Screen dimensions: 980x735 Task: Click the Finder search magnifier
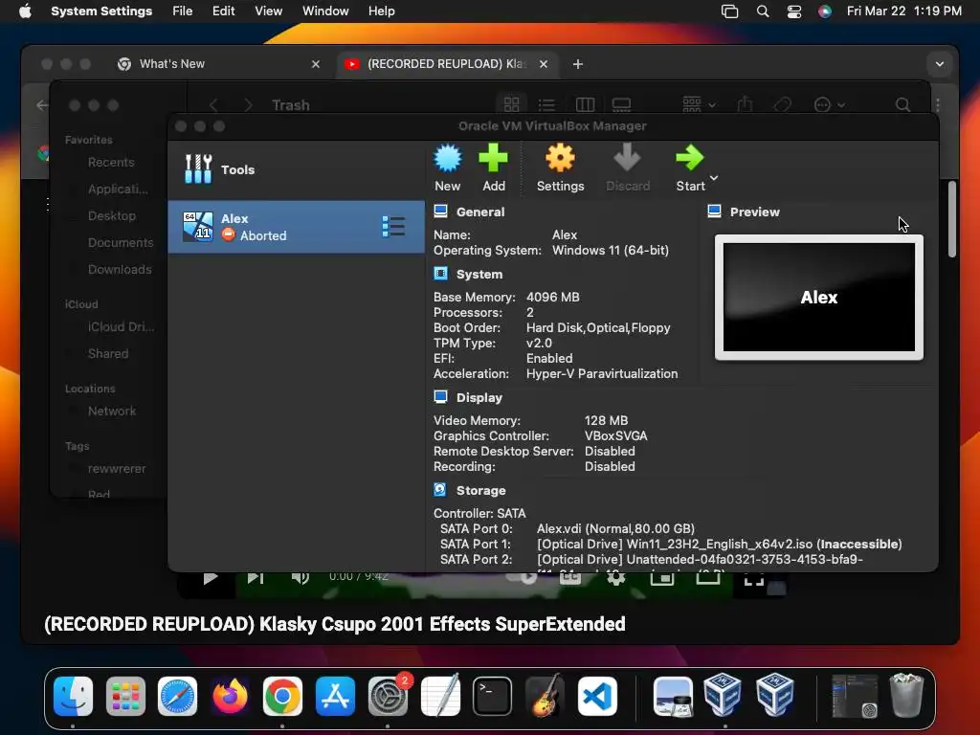point(902,104)
